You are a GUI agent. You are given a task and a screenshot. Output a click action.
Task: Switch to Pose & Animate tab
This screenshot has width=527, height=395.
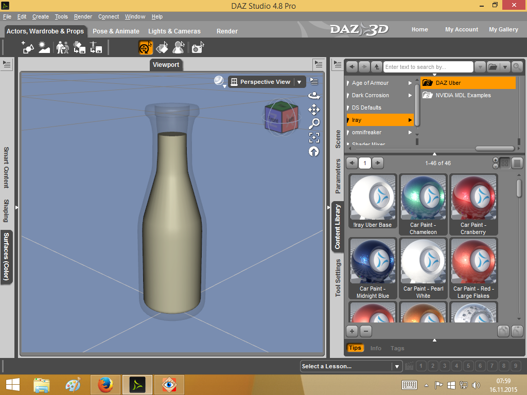pyautogui.click(x=116, y=31)
